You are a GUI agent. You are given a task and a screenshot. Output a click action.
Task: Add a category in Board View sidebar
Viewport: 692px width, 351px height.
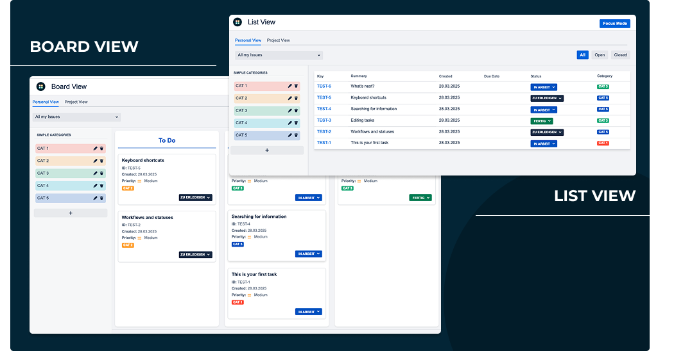point(71,213)
